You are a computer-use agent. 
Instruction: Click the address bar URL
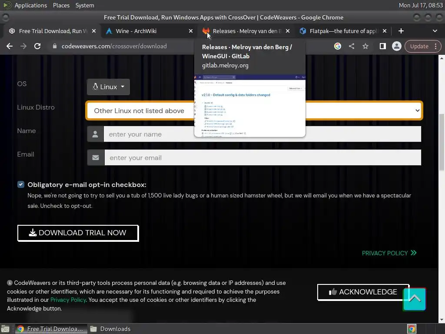(x=114, y=46)
